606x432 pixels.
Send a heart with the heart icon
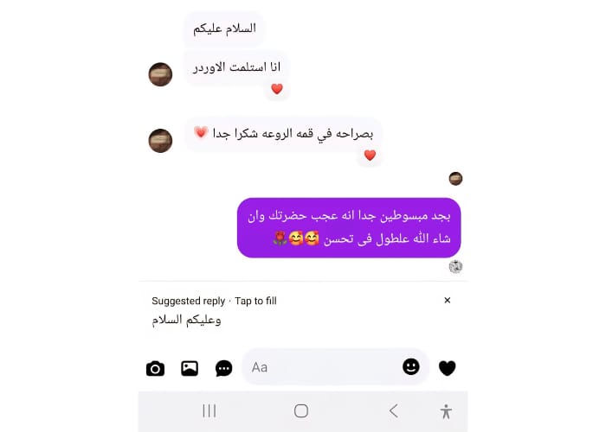[448, 367]
